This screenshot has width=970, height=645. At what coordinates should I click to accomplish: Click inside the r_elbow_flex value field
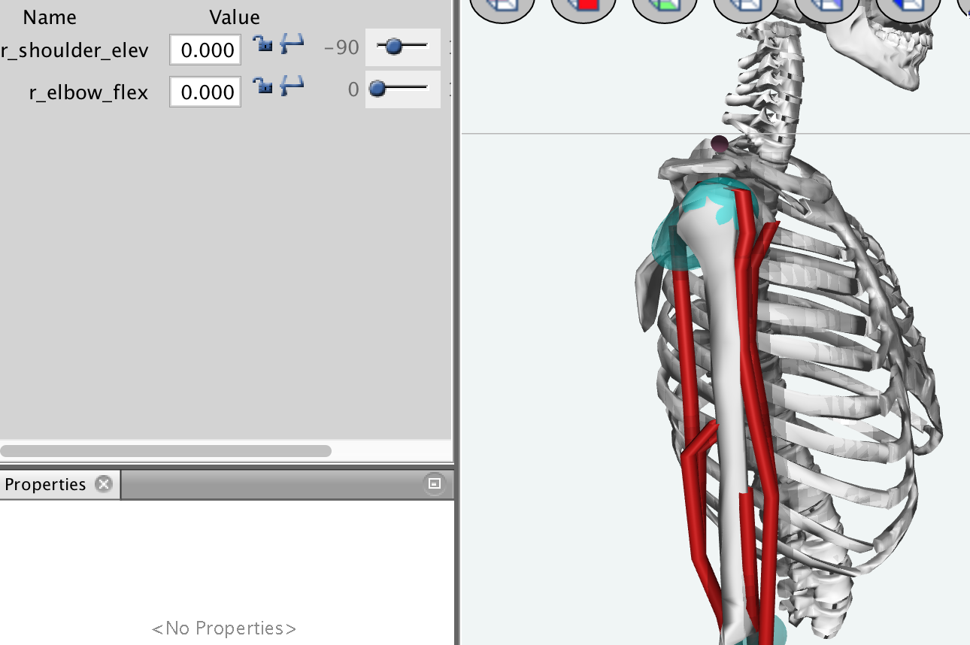coord(205,91)
